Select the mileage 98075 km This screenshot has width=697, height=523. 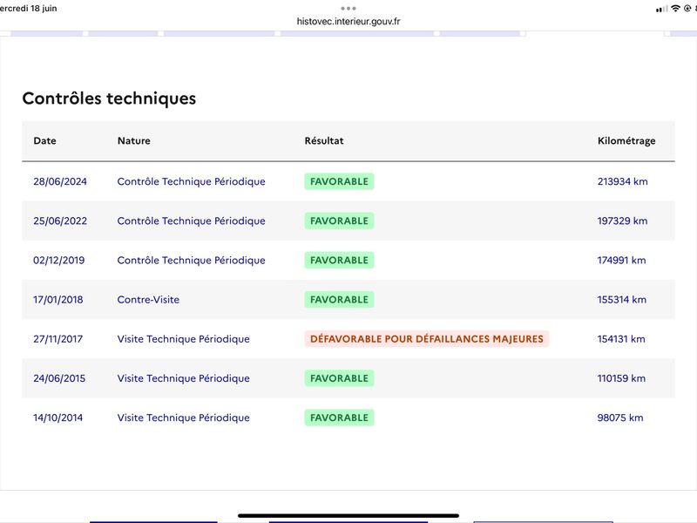click(x=620, y=418)
